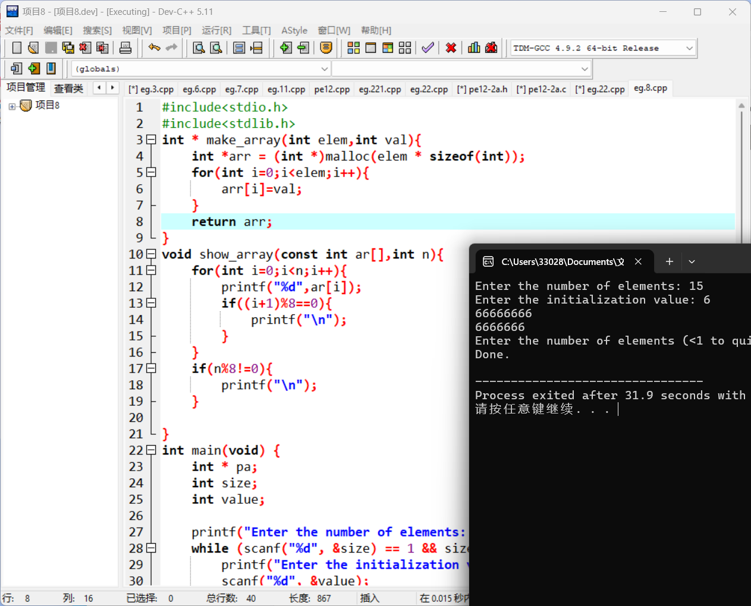Collapse show_array function fold on line 10
The image size is (751, 606).
pyautogui.click(x=151, y=254)
